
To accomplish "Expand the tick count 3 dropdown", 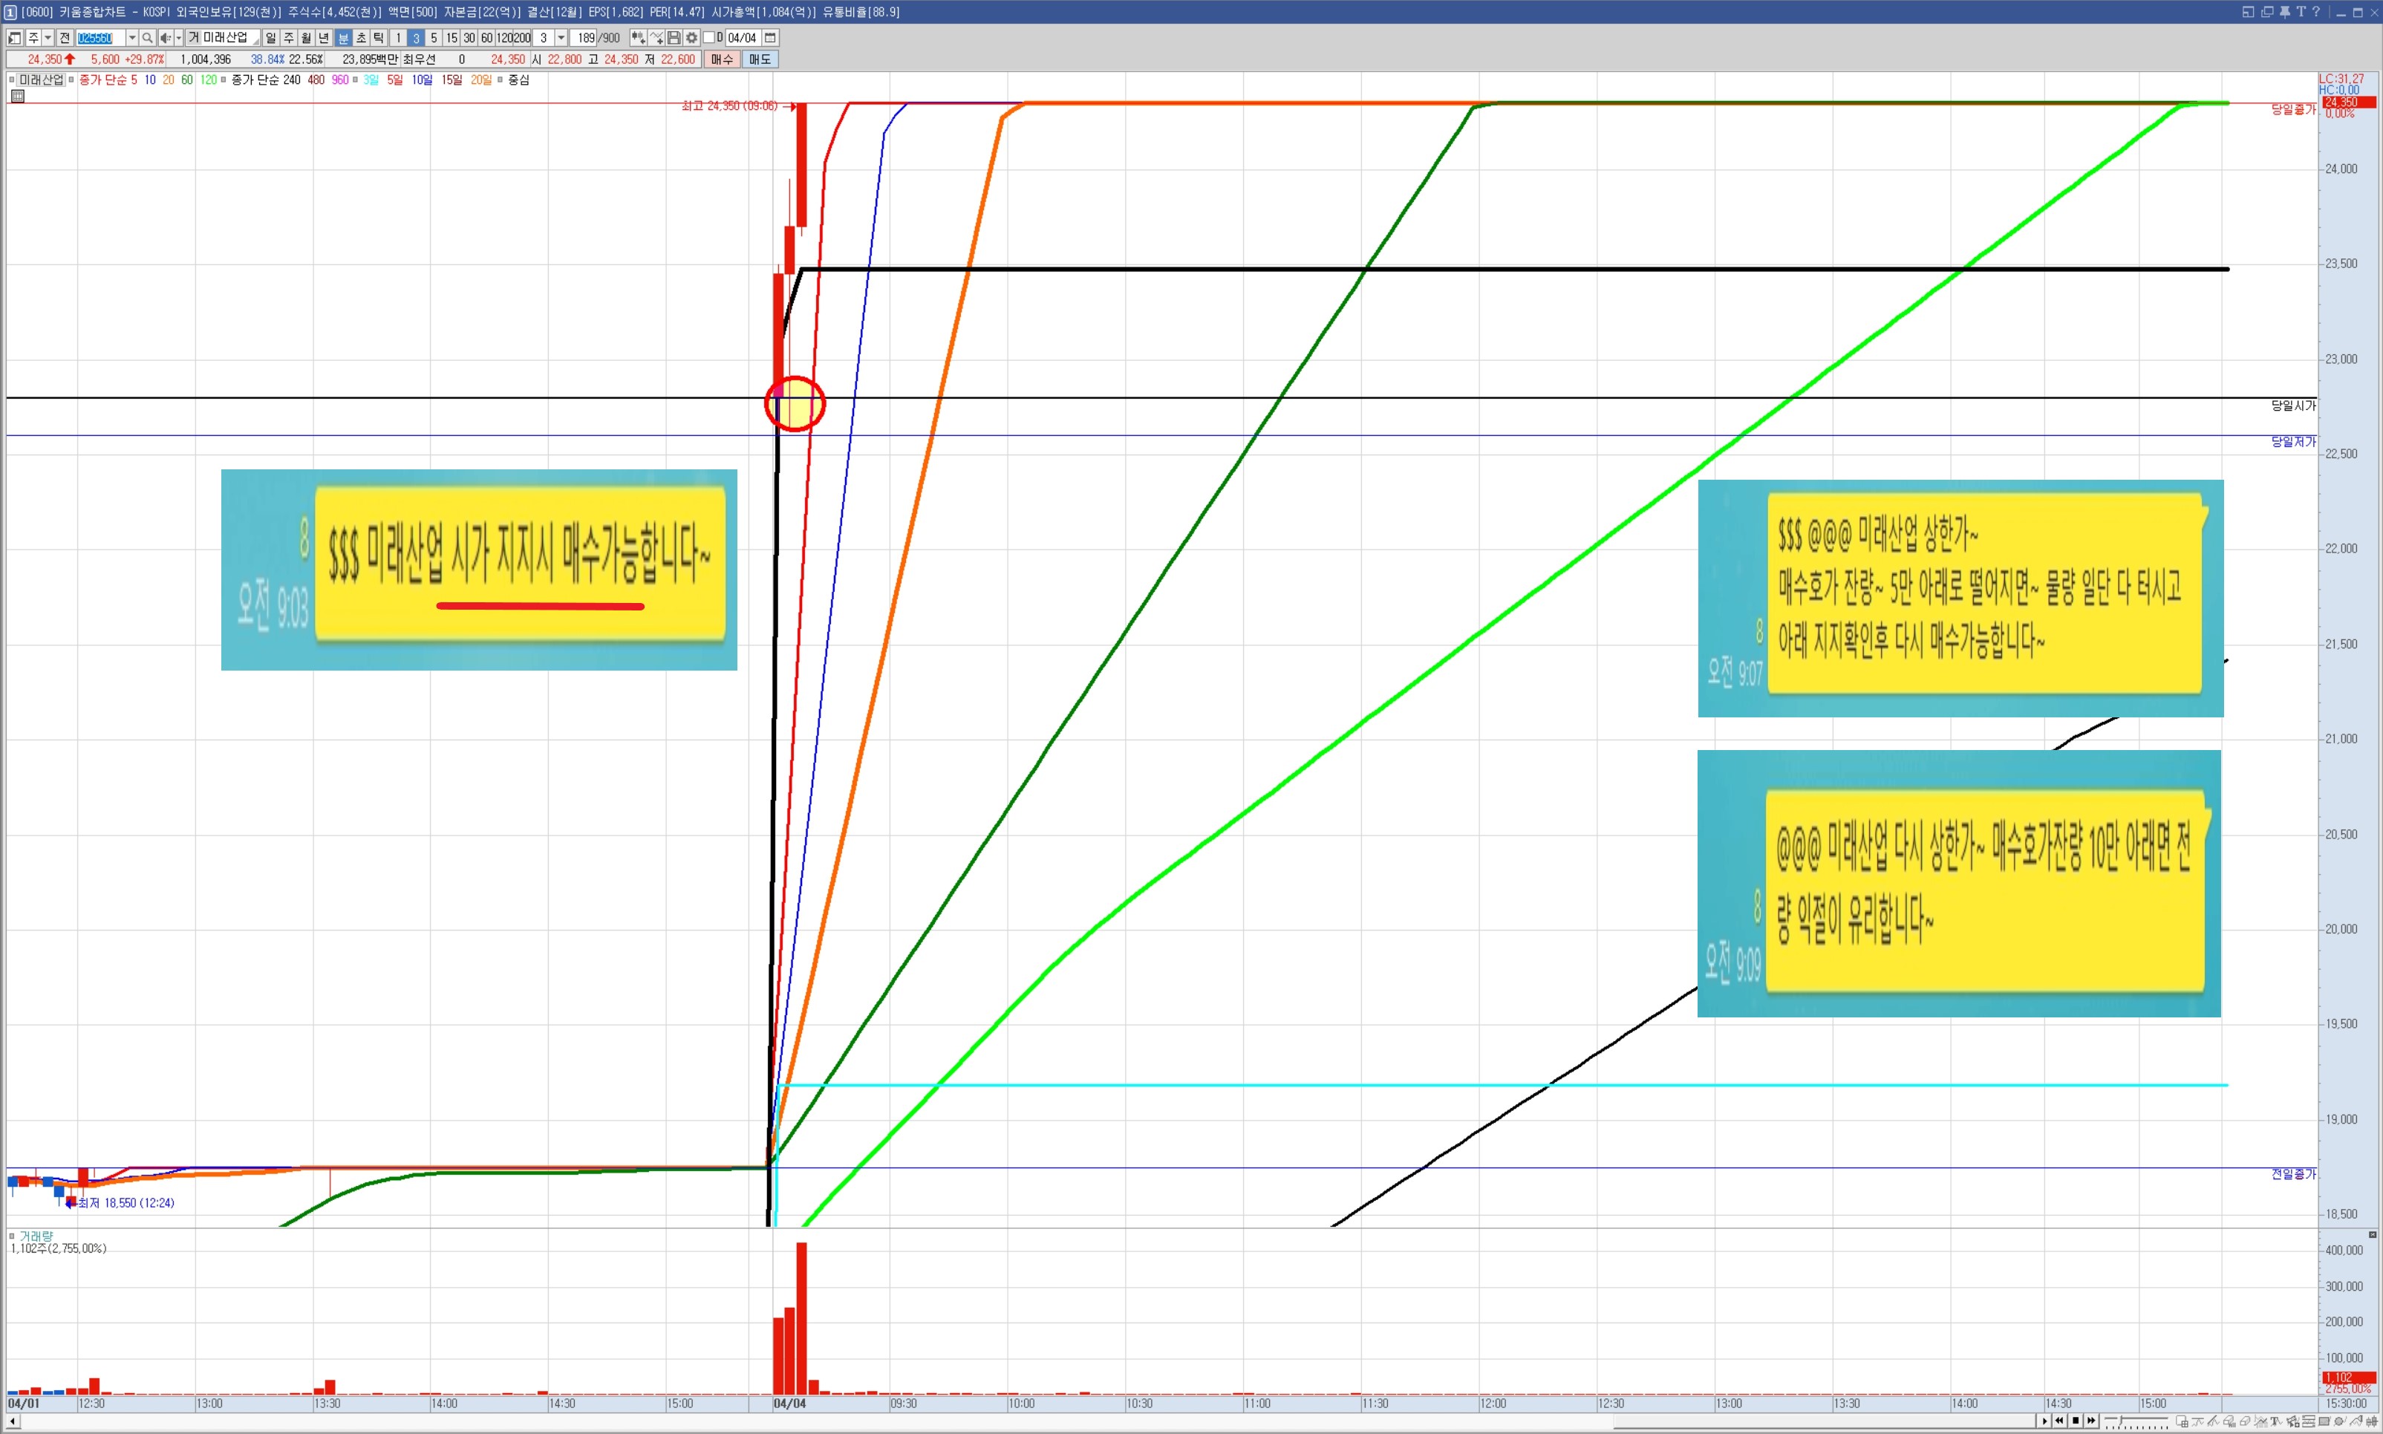I will coord(561,38).
